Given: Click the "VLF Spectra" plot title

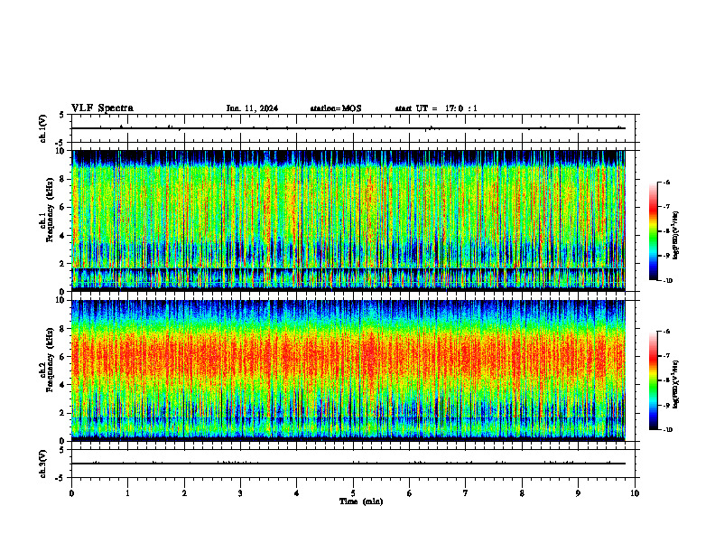Looking at the screenshot, I should click(102, 108).
